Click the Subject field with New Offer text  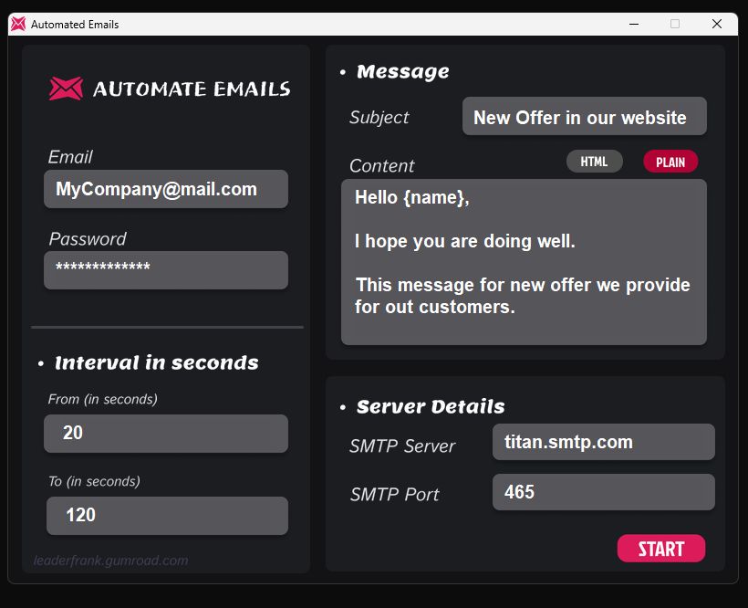tap(584, 116)
